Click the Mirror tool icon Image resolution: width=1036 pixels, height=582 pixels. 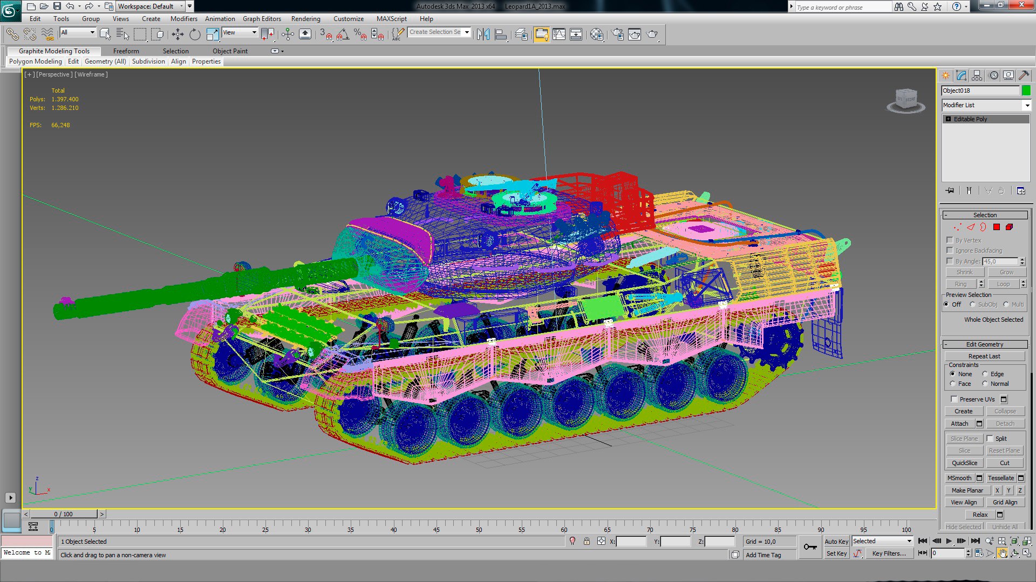point(483,34)
